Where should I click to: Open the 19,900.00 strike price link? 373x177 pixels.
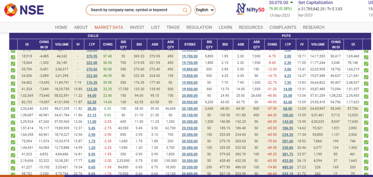[189, 82]
